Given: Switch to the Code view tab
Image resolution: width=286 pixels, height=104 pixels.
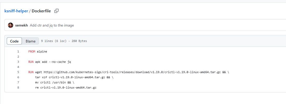Looking at the screenshot, I should [14, 41].
